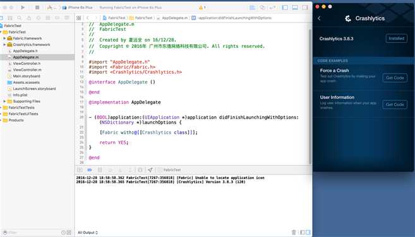Open the didFinishLaunchingWithOptions method jump menu
The image size is (415, 237).
pyautogui.click(x=232, y=18)
